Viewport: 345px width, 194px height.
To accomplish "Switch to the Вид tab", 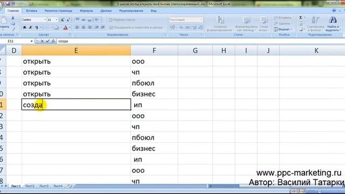I will [154, 11].
